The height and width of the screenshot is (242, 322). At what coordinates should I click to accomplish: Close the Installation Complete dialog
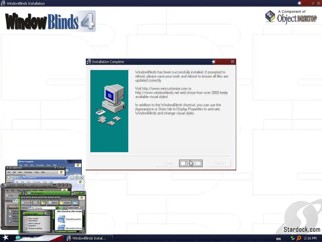pos(232,61)
